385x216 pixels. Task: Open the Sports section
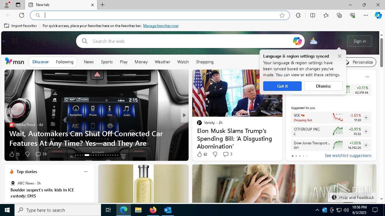[107, 62]
